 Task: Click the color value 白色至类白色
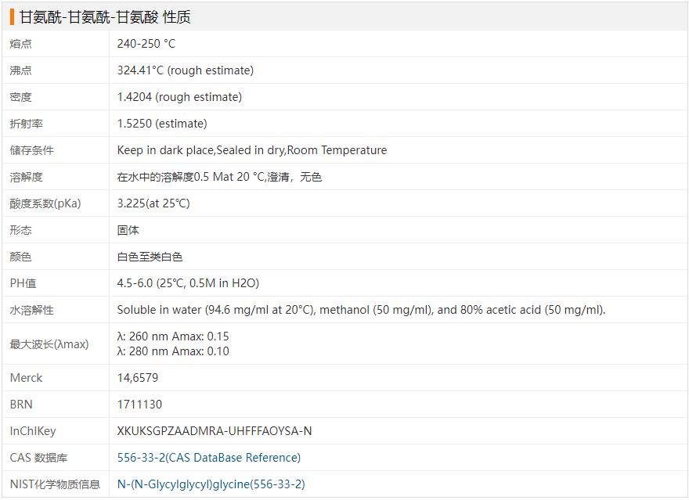tap(150, 257)
